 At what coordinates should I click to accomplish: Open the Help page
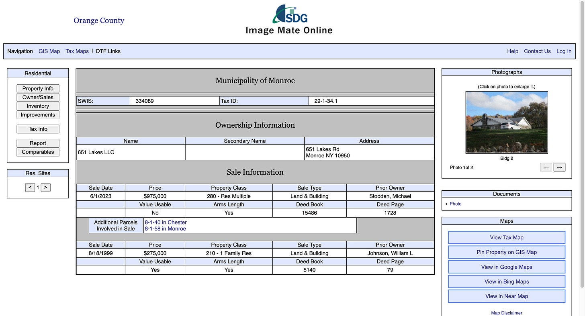[x=513, y=51]
